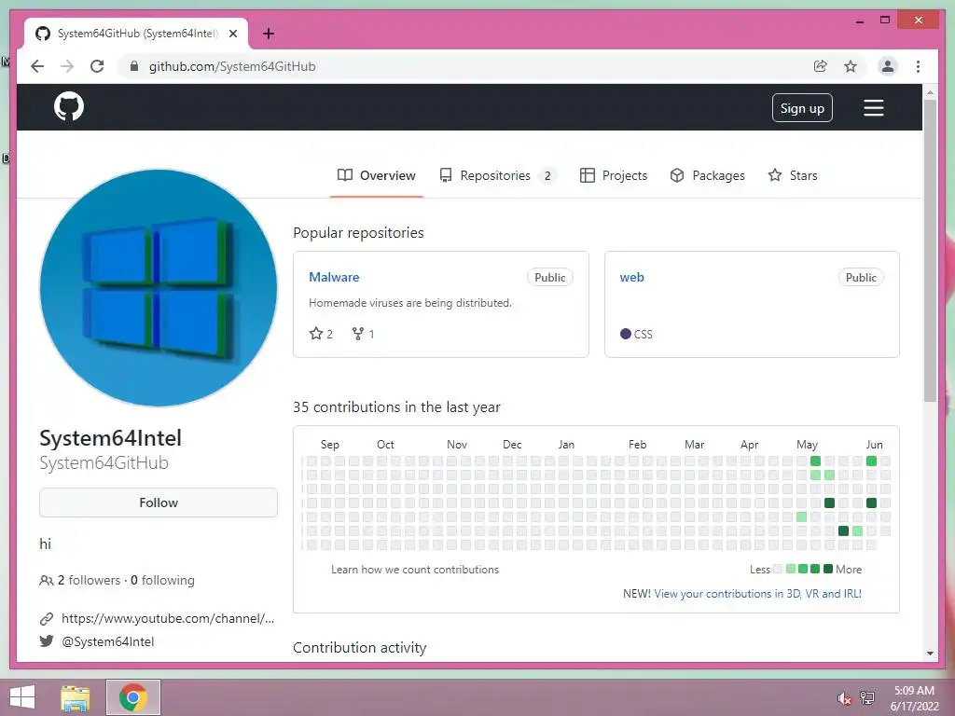
Task: Switch to the Overview tab
Action: 377,175
